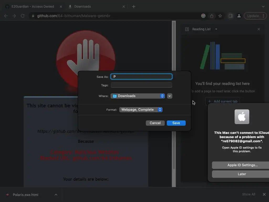Screen dimensions: 269x202
Task: Open the Reading List panel dropdown
Action: (216, 29)
